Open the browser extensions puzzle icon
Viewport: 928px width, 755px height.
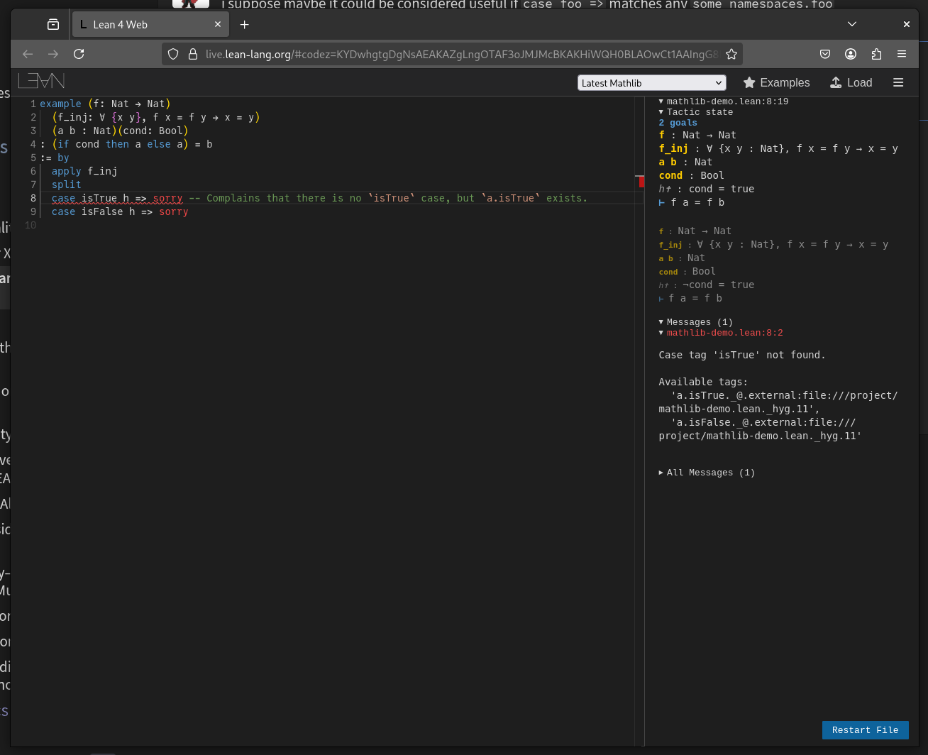click(x=876, y=54)
